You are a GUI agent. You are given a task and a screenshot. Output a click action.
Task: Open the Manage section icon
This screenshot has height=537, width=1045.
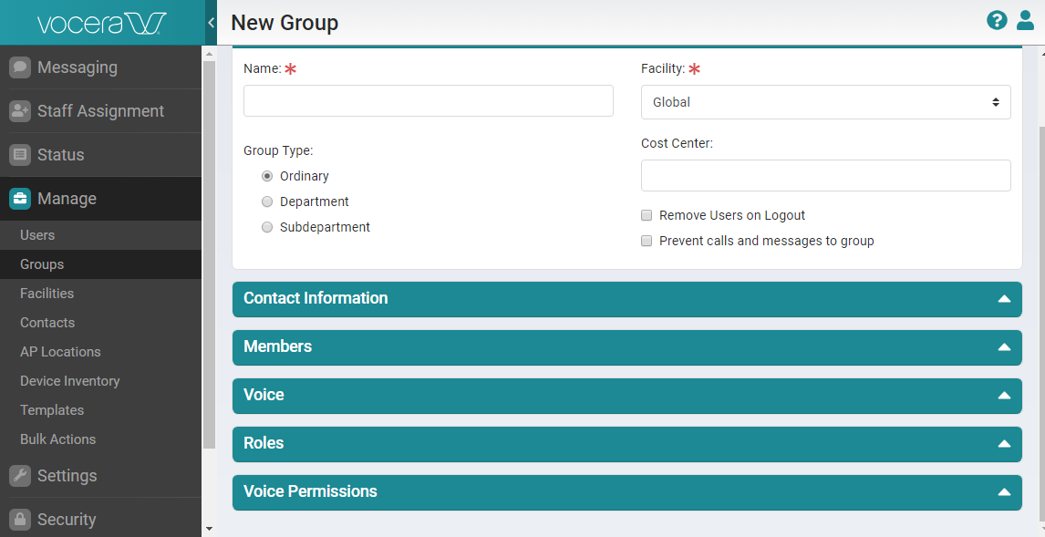(x=20, y=198)
